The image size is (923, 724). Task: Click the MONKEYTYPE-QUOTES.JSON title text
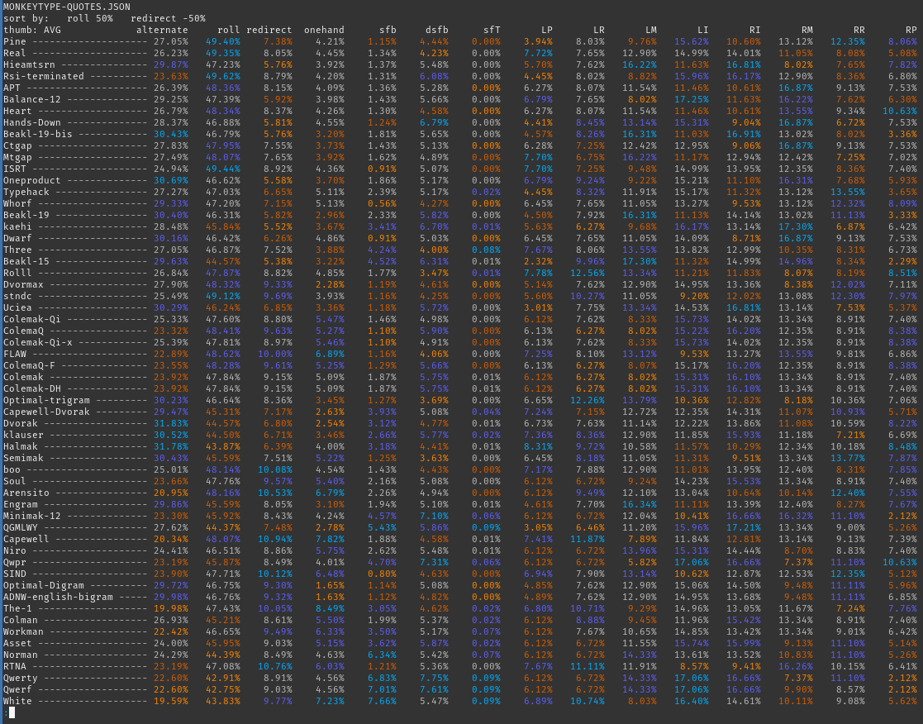point(66,7)
